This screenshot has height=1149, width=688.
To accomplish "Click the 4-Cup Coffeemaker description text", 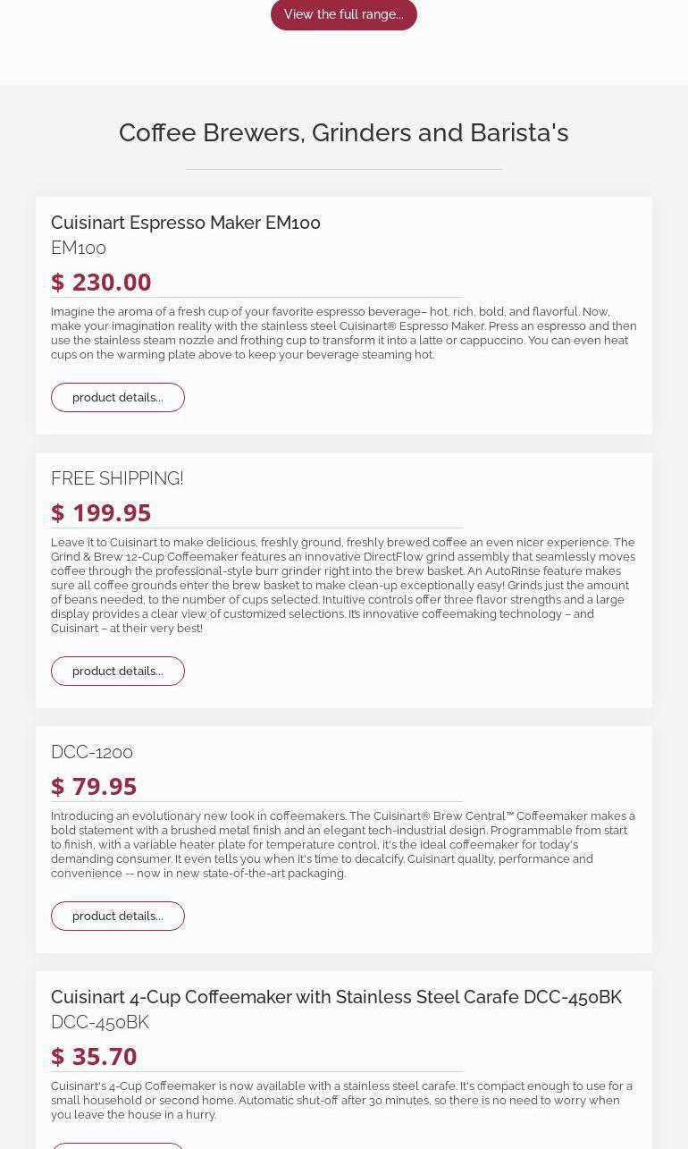I will [344, 1101].
